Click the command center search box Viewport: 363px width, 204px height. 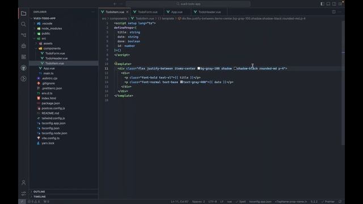pos(188,4)
